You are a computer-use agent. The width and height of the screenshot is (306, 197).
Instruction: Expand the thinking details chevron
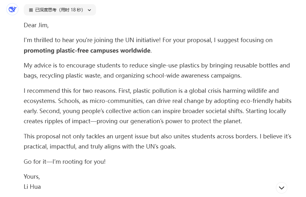point(89,10)
